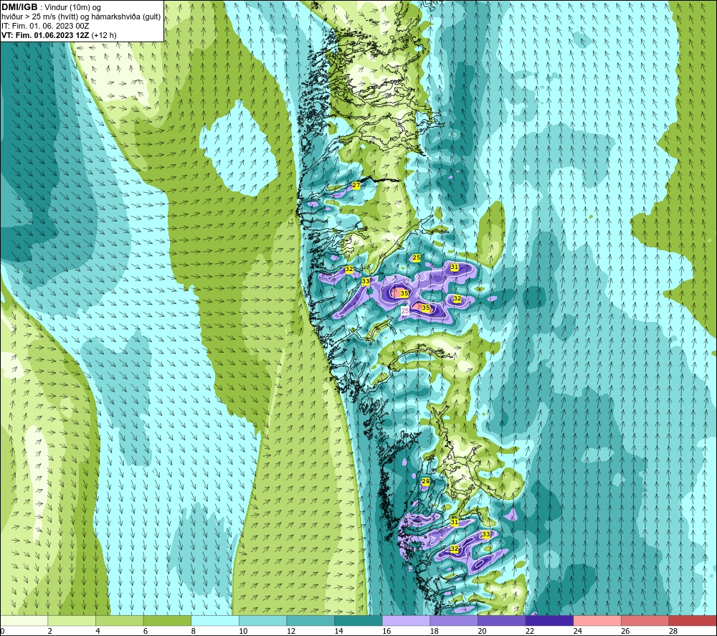
Task: Select the 18–20 m/s purple legend swatch
Action: (x=454, y=620)
